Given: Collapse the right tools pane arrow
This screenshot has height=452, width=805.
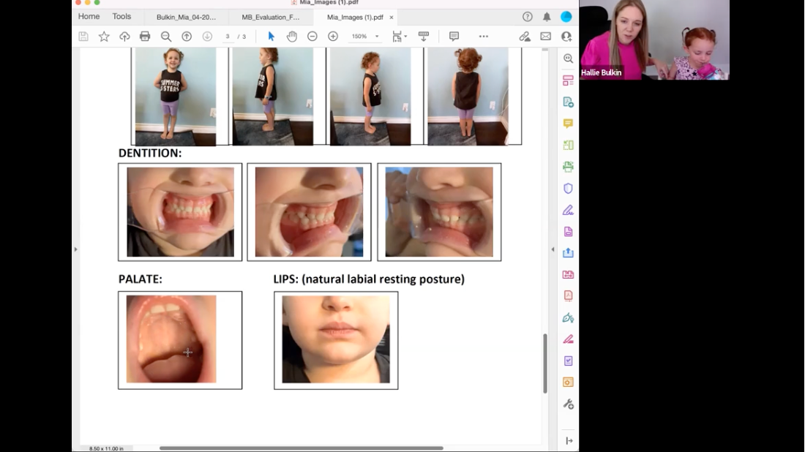Looking at the screenshot, I should 569,441.
